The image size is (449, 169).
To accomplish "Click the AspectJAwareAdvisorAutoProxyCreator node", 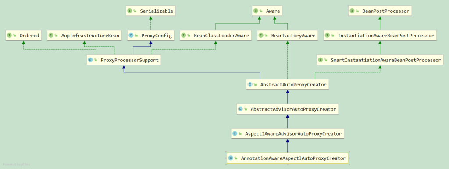I will click(x=288, y=133).
